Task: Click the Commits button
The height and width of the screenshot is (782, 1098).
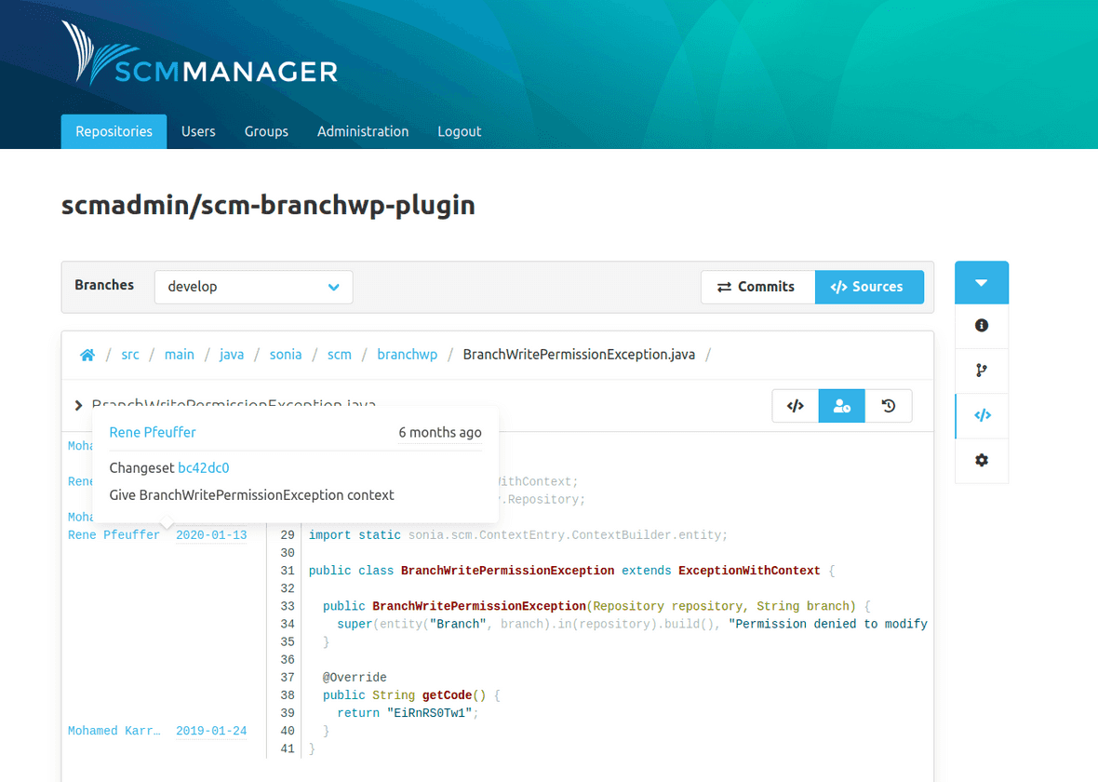Action: [x=757, y=287]
